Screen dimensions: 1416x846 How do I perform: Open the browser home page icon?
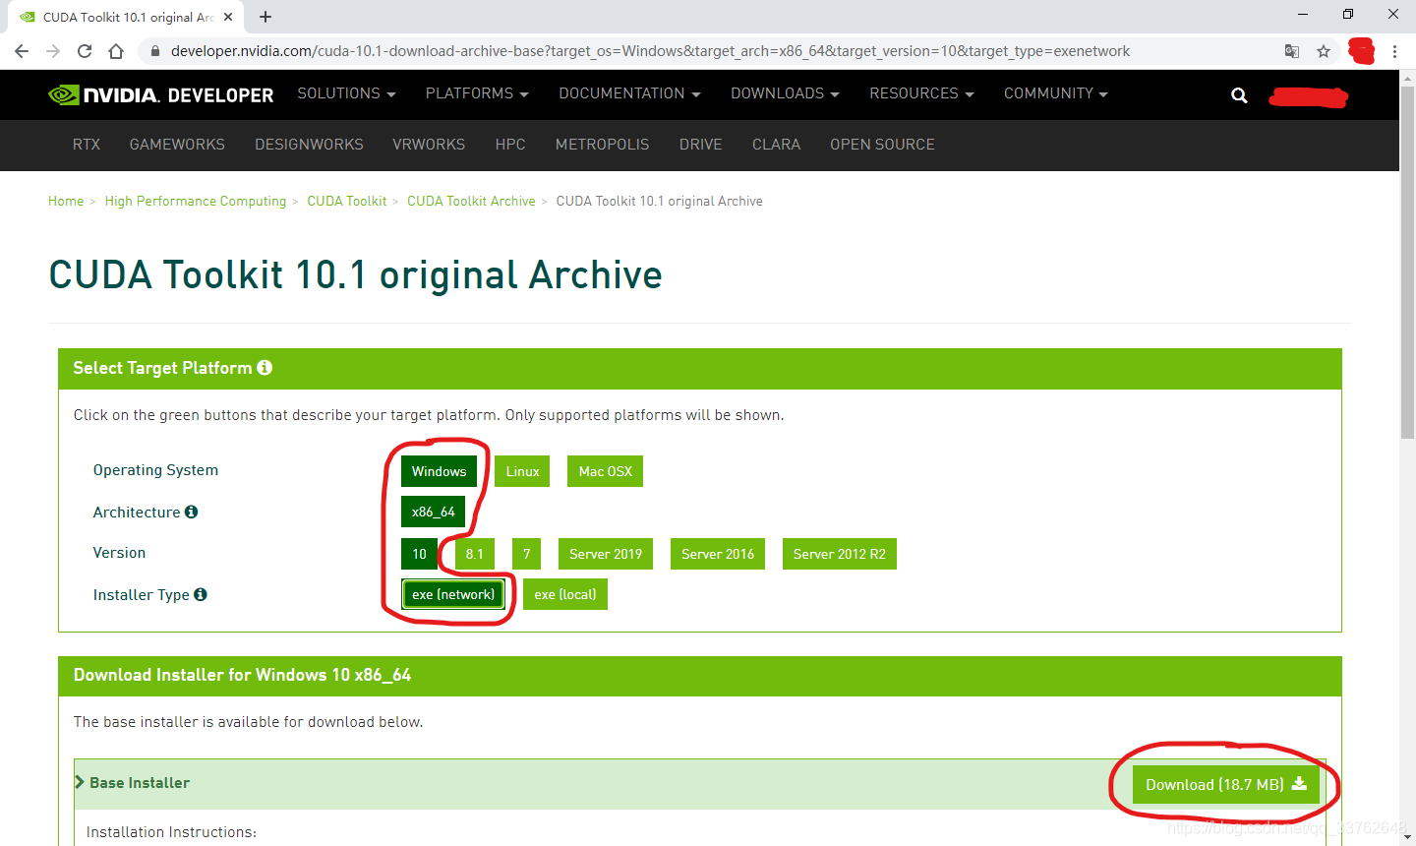coord(116,51)
